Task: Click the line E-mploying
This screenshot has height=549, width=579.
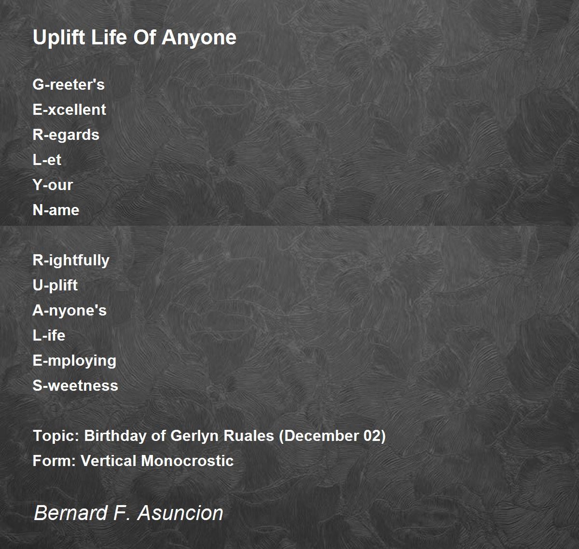Action: click(x=74, y=360)
